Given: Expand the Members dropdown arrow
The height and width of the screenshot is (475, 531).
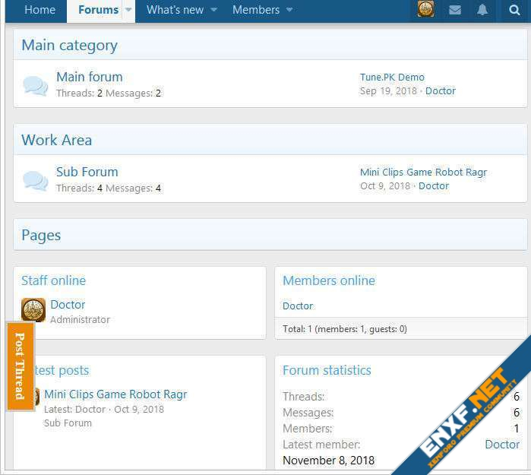Looking at the screenshot, I should [x=289, y=10].
